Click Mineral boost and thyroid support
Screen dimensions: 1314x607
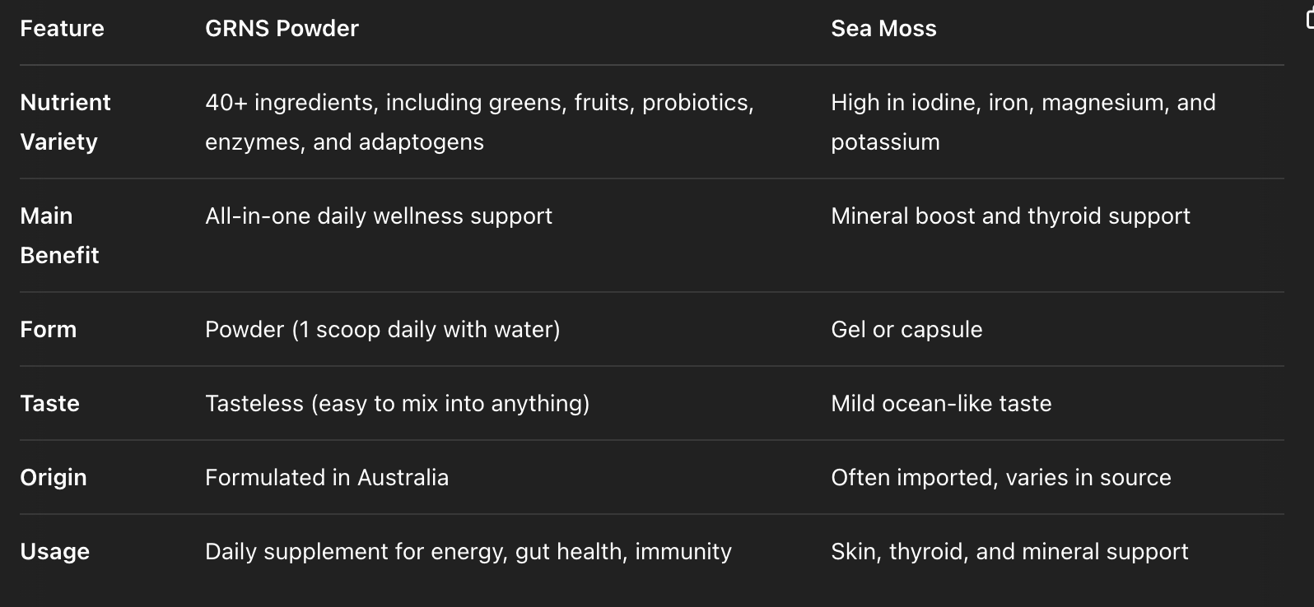1010,216
